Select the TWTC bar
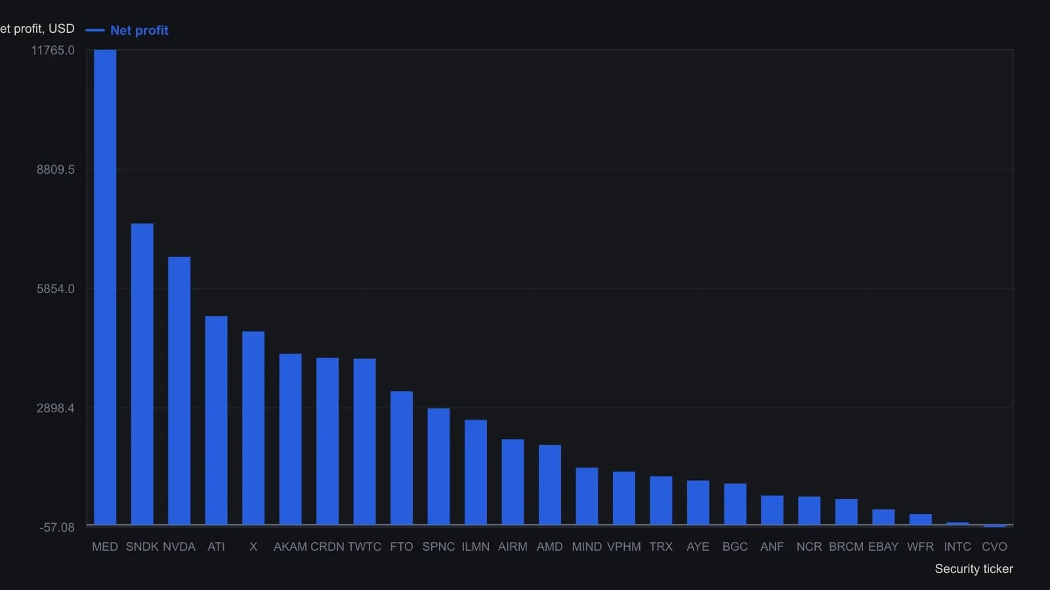The width and height of the screenshot is (1050, 590). (x=365, y=442)
